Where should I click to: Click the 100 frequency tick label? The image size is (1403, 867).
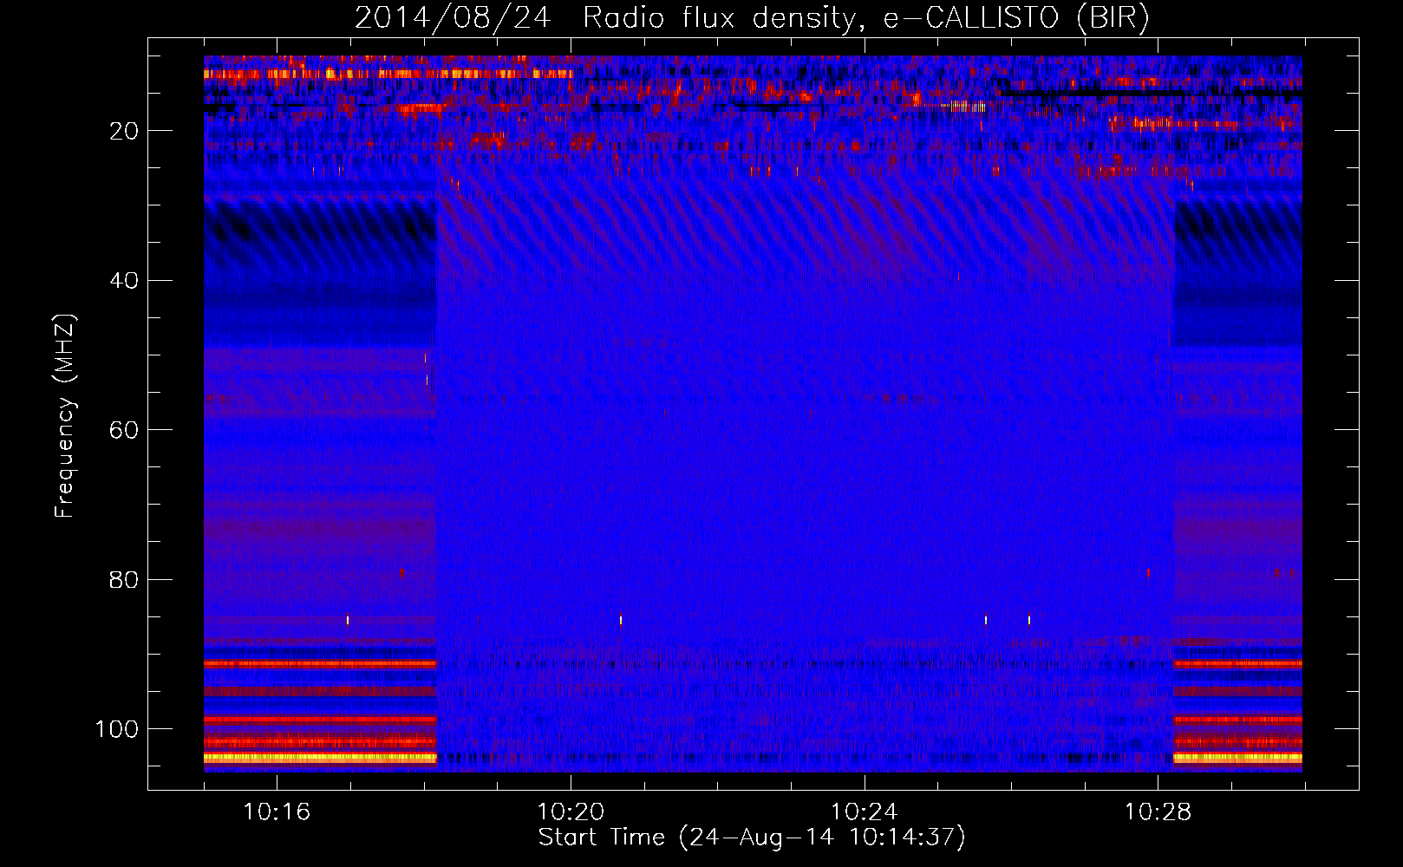tap(117, 729)
